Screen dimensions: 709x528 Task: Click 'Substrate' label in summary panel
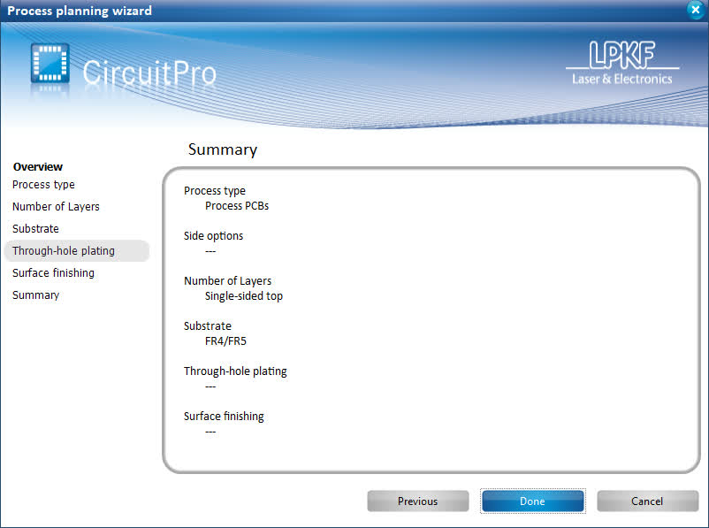click(x=208, y=326)
